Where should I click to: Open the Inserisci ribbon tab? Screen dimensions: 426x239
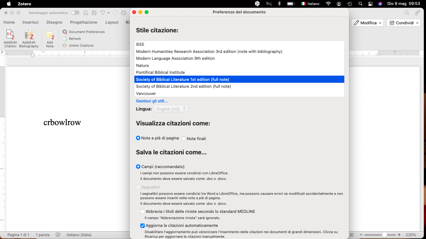click(x=31, y=22)
